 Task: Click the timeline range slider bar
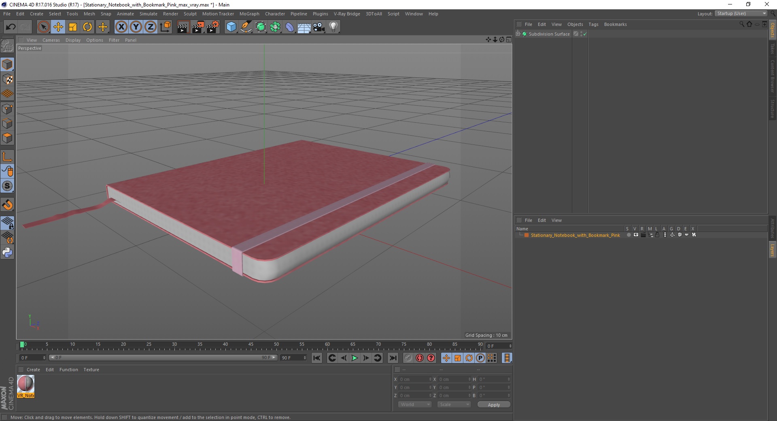(x=163, y=357)
